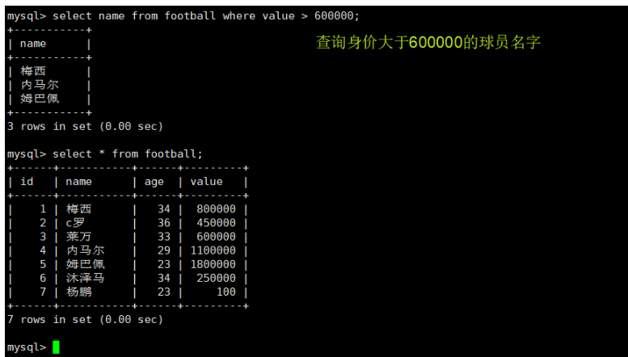The image size is (628, 357).
Task: Click the value 1800000
Action: tap(213, 264)
